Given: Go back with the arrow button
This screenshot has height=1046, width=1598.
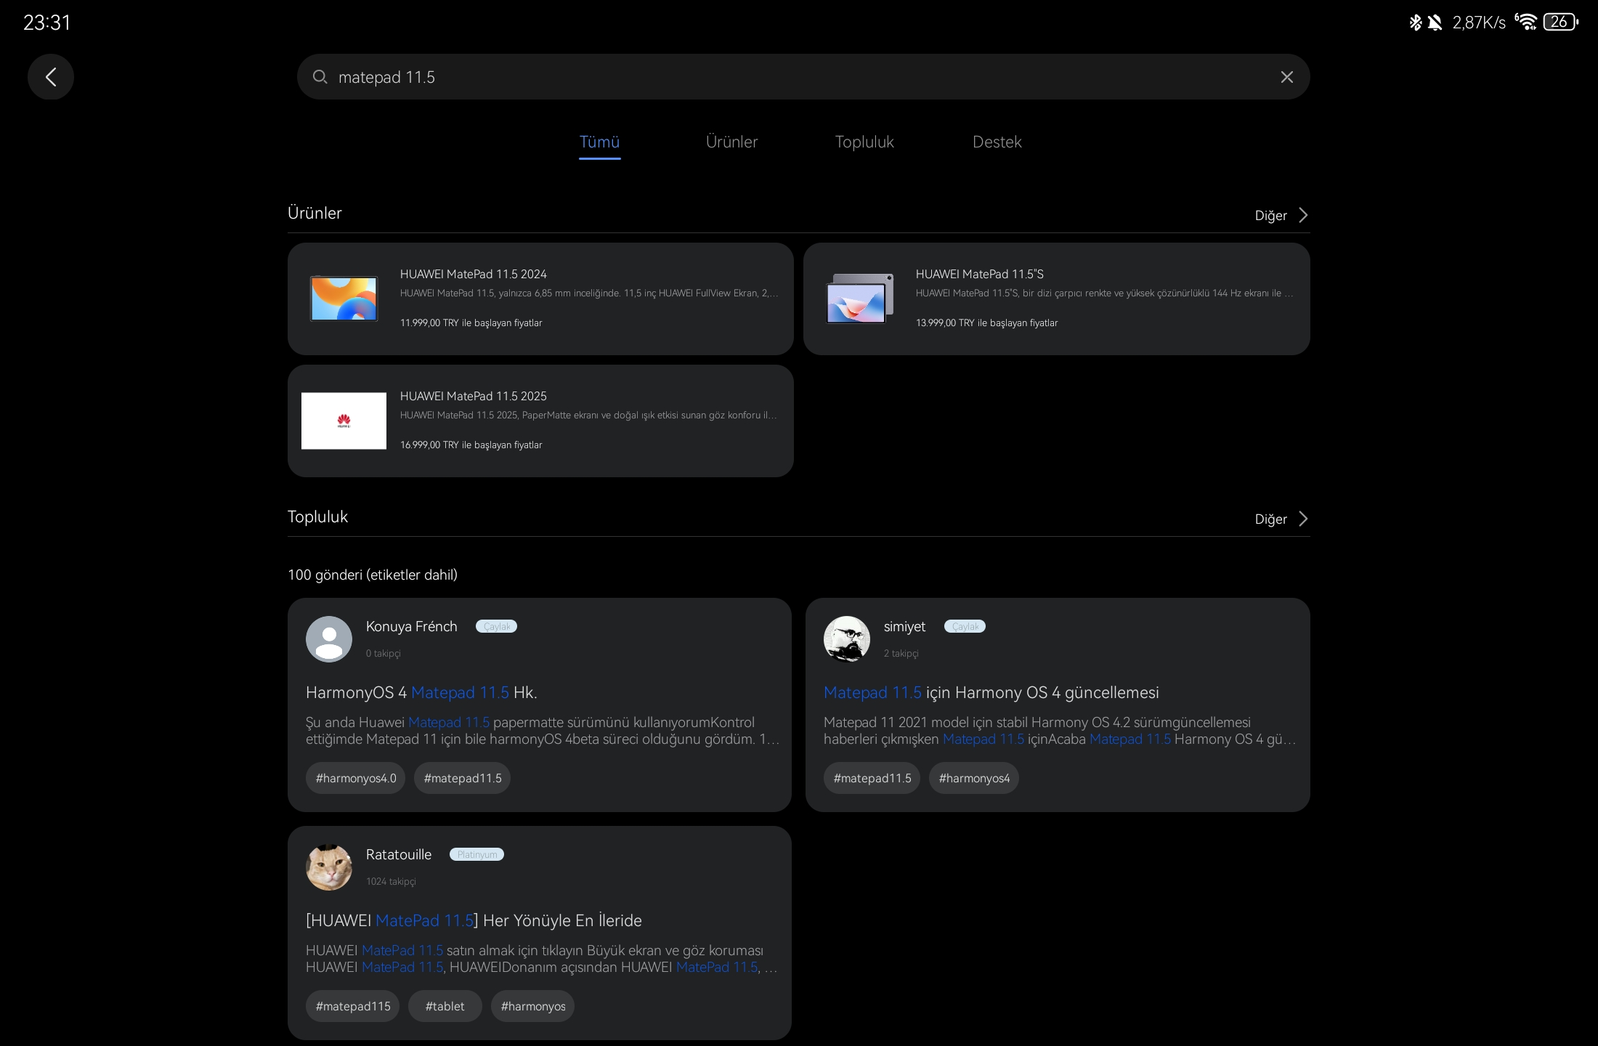Looking at the screenshot, I should coord(51,77).
